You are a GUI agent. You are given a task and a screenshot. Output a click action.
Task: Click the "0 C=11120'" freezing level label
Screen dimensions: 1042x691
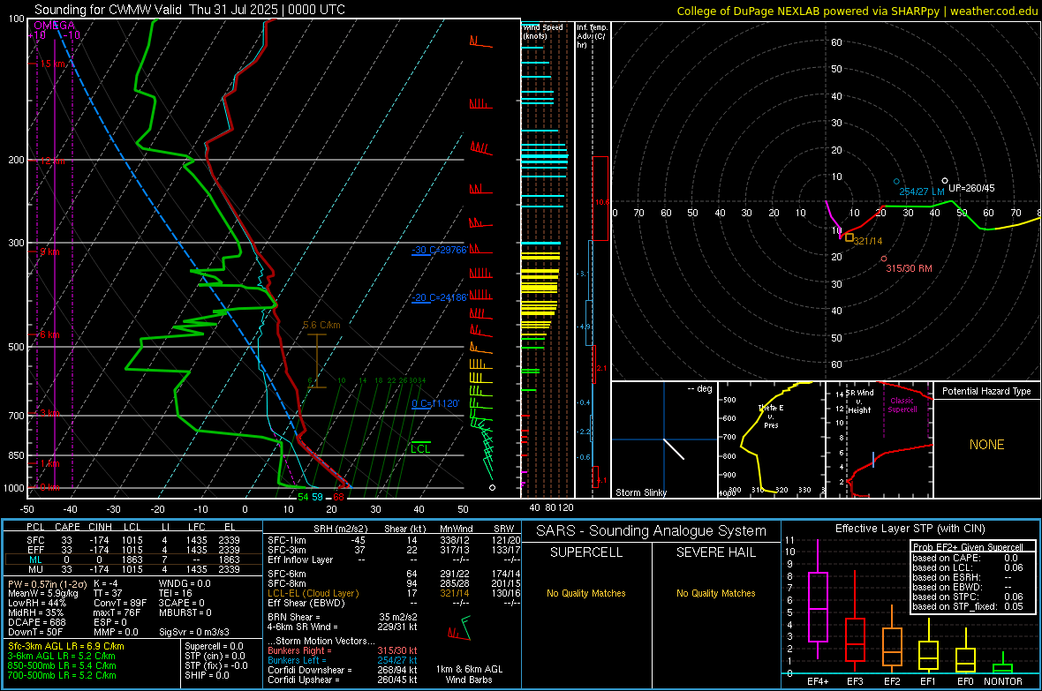pos(435,403)
